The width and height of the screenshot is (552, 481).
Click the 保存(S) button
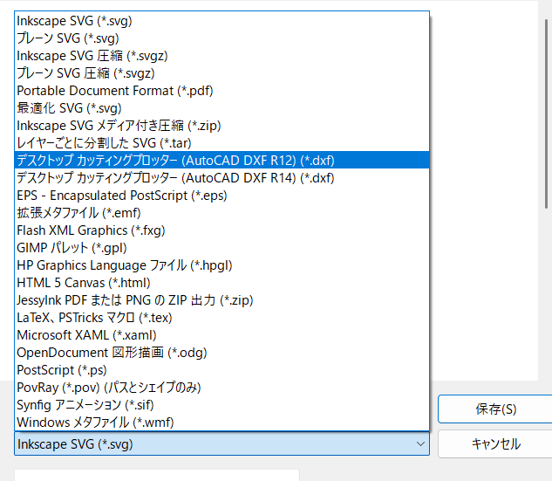pos(495,409)
